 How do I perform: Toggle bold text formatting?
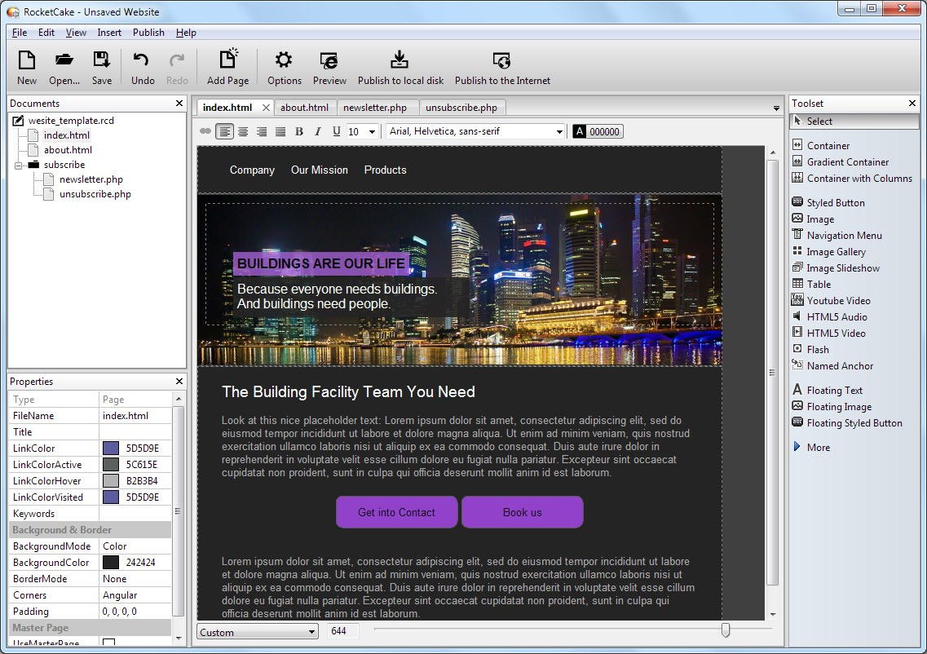pyautogui.click(x=299, y=130)
